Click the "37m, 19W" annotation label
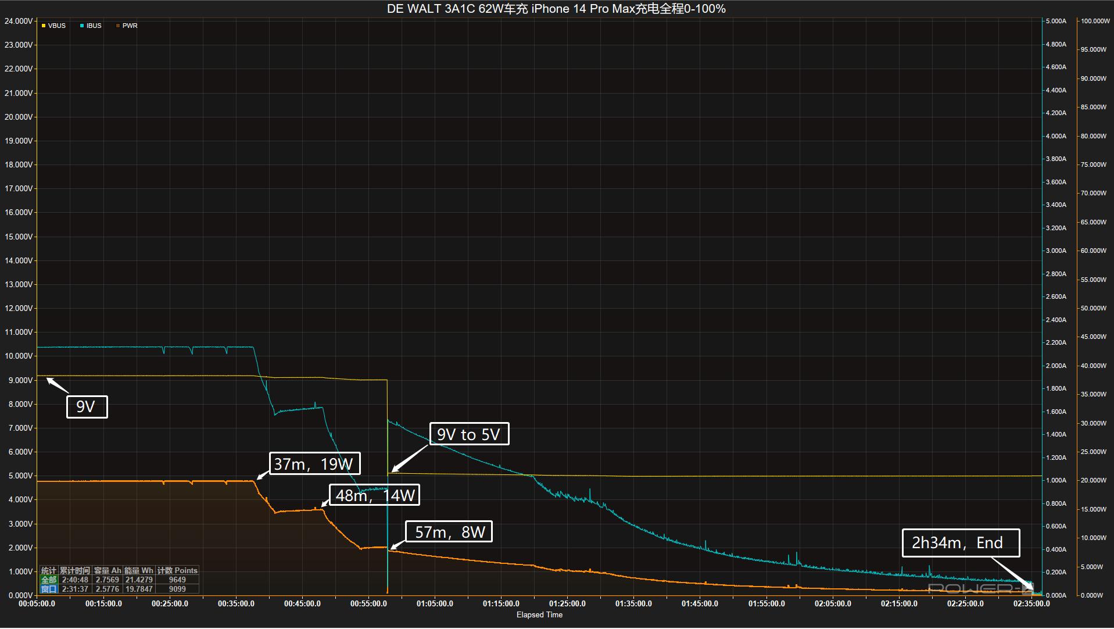 tap(314, 464)
